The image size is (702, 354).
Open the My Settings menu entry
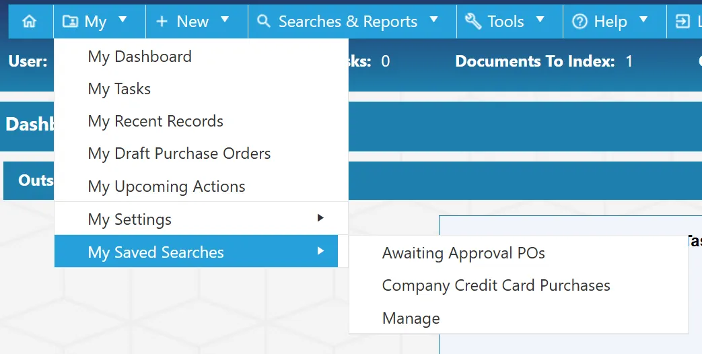201,219
